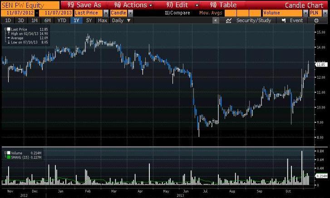The width and height of the screenshot is (330, 198).
Task: Click the High on 02/14/13 legend row
Action: coord(28,34)
